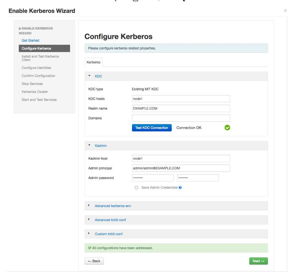Click the Back button

click(x=94, y=261)
